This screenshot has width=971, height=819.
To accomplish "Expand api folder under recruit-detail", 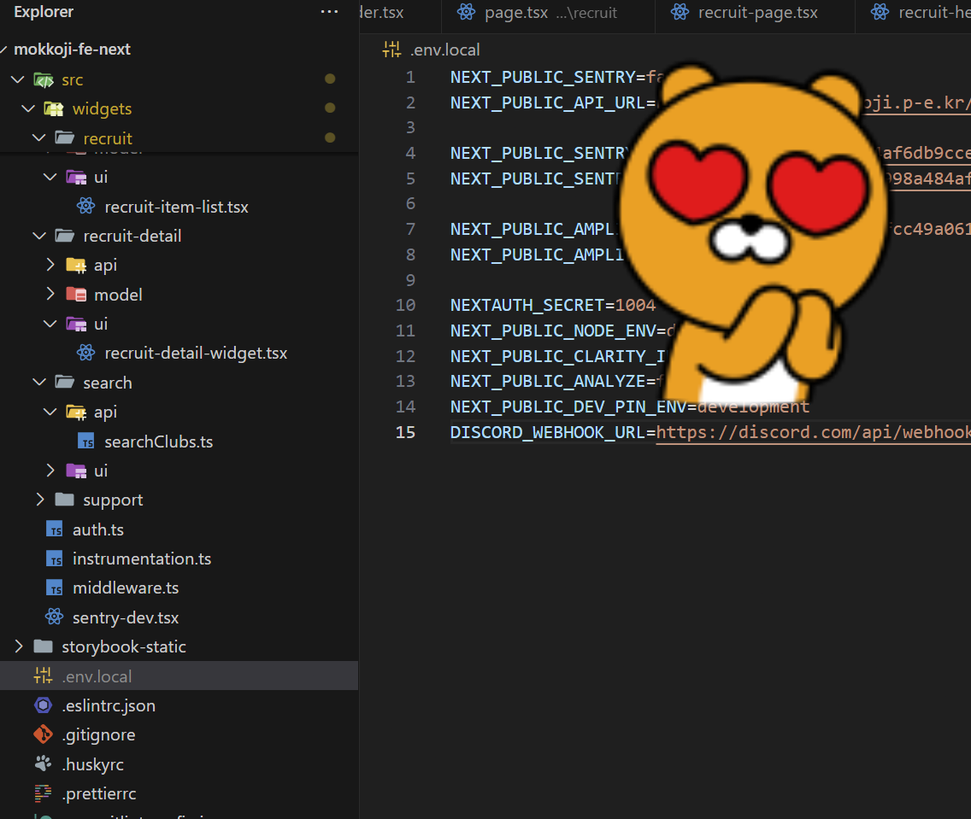I will [x=50, y=265].
